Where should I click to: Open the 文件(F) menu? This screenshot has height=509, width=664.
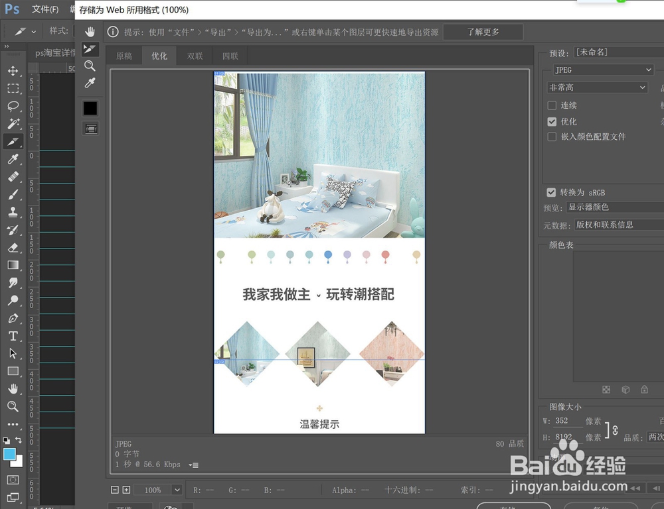click(x=44, y=9)
